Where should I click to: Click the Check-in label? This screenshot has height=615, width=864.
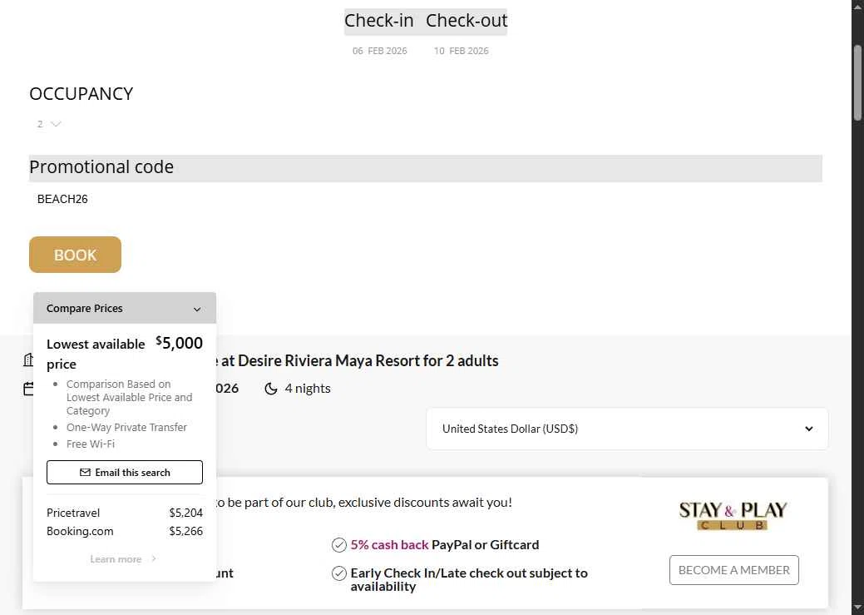[x=378, y=21]
